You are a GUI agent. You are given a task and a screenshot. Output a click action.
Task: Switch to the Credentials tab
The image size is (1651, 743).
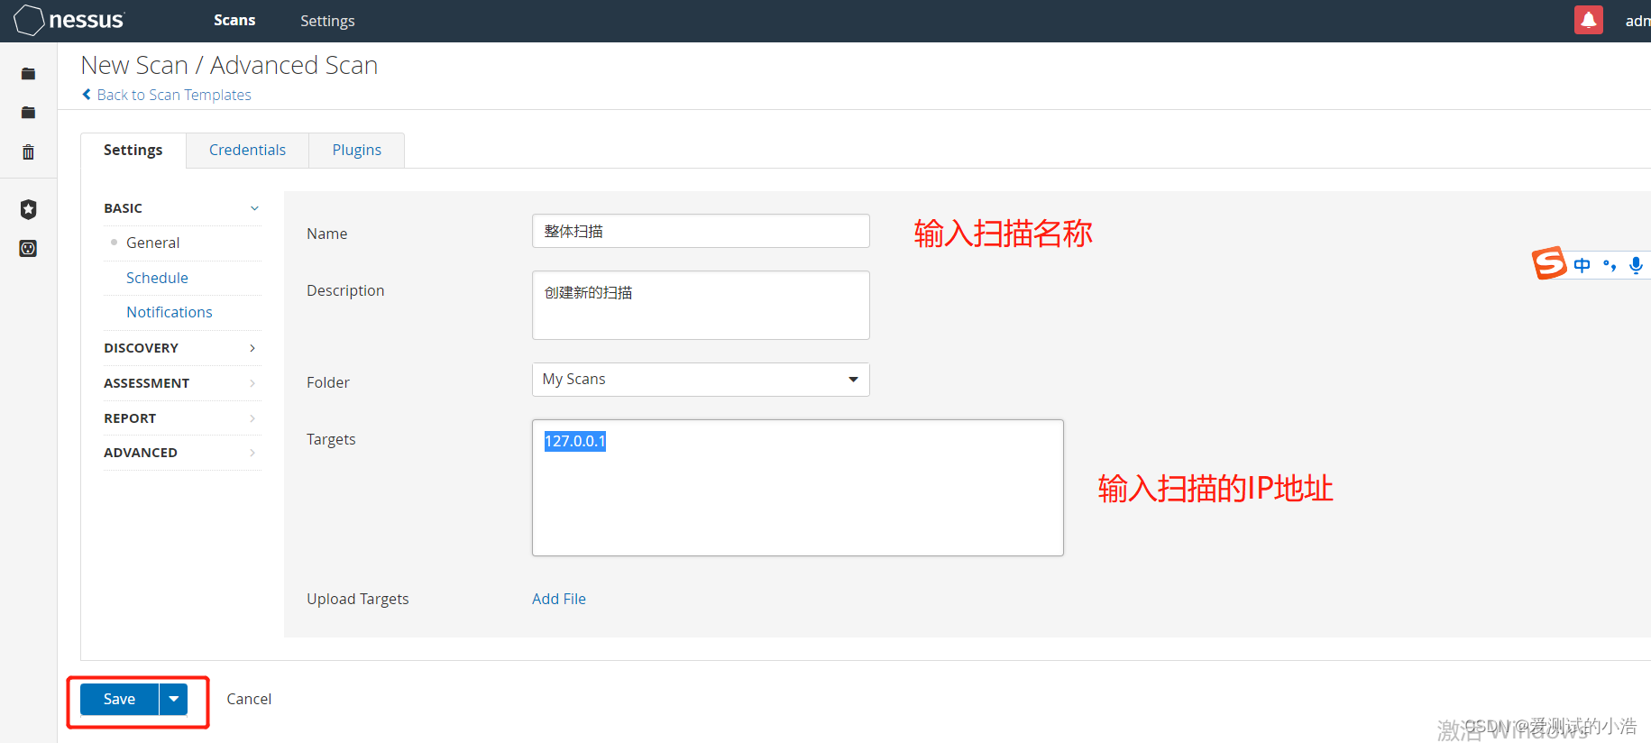coord(247,150)
